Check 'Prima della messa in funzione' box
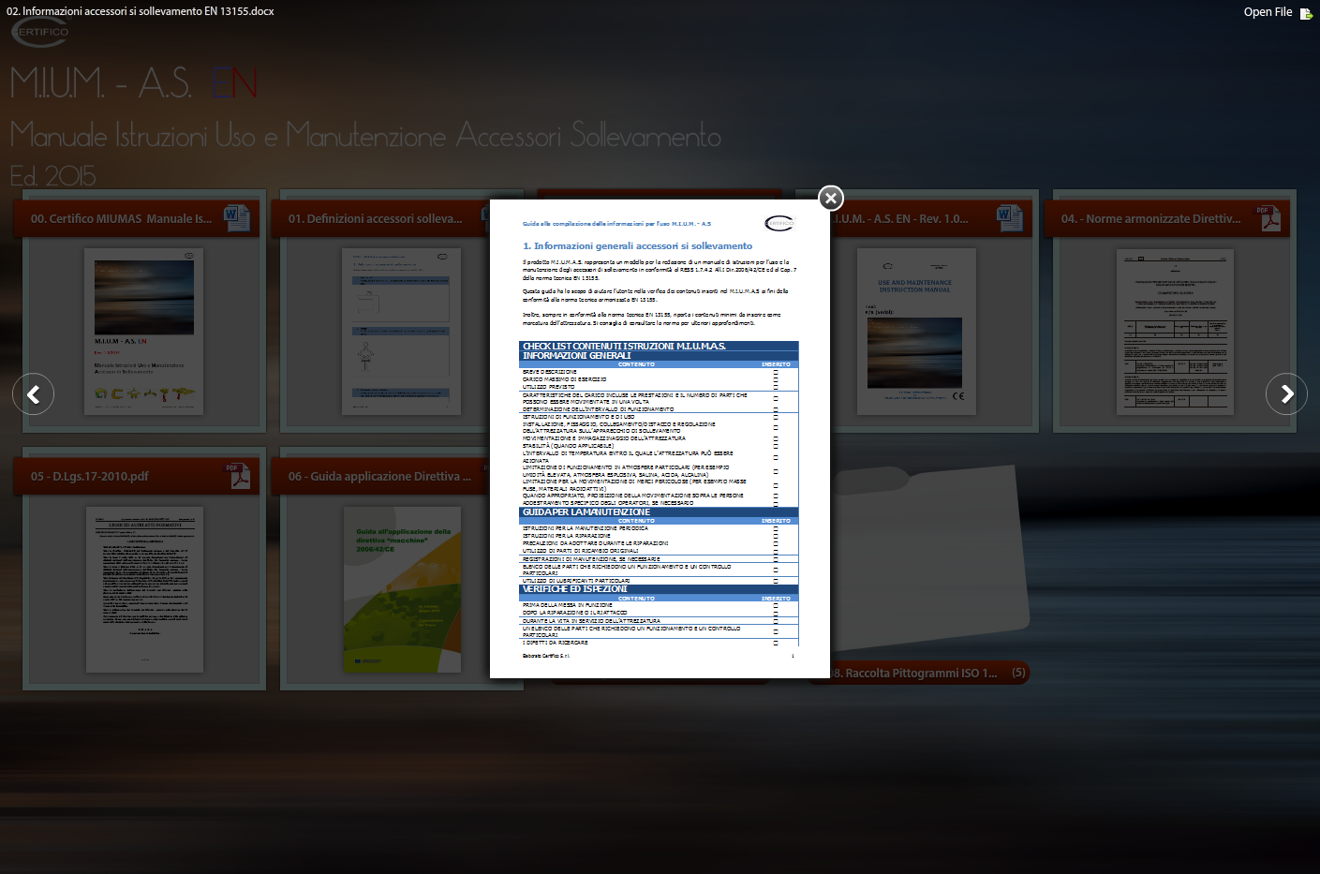Viewport: 1320px width, 874px height. coord(776,606)
